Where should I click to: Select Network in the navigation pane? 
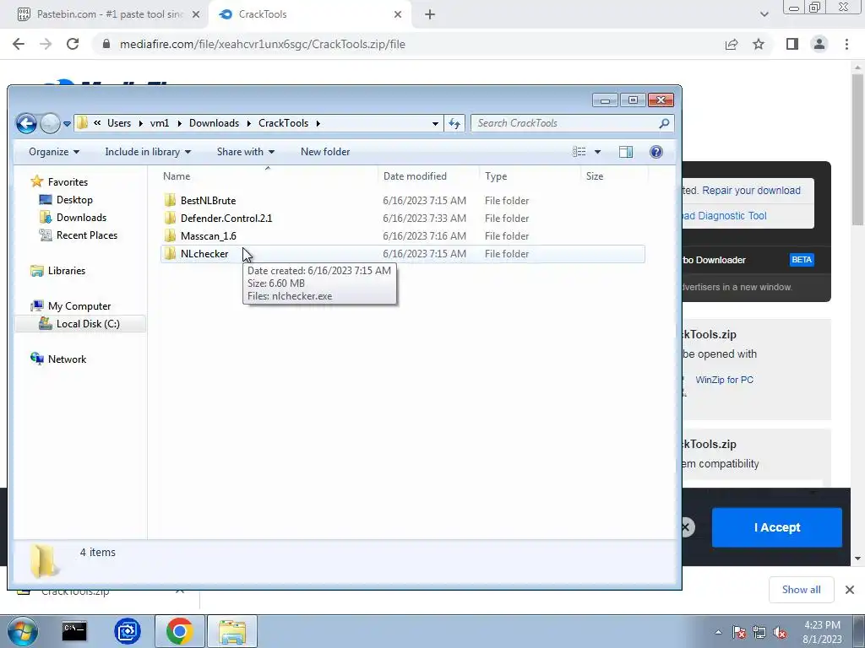(67, 359)
